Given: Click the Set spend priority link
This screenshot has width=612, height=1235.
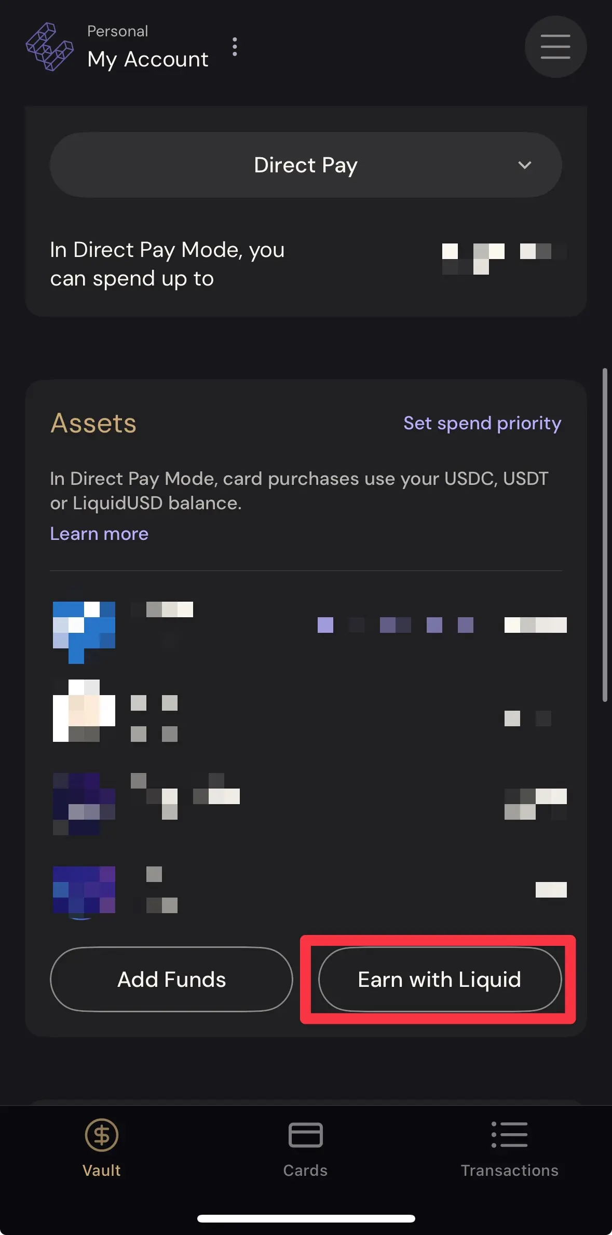Looking at the screenshot, I should click(482, 423).
